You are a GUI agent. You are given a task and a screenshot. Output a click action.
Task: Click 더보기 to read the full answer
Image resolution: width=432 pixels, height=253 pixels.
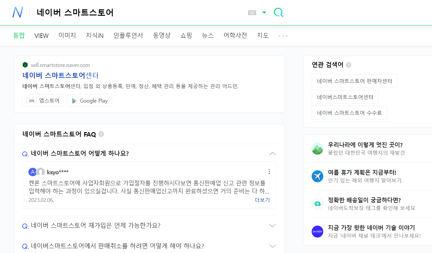tap(262, 200)
